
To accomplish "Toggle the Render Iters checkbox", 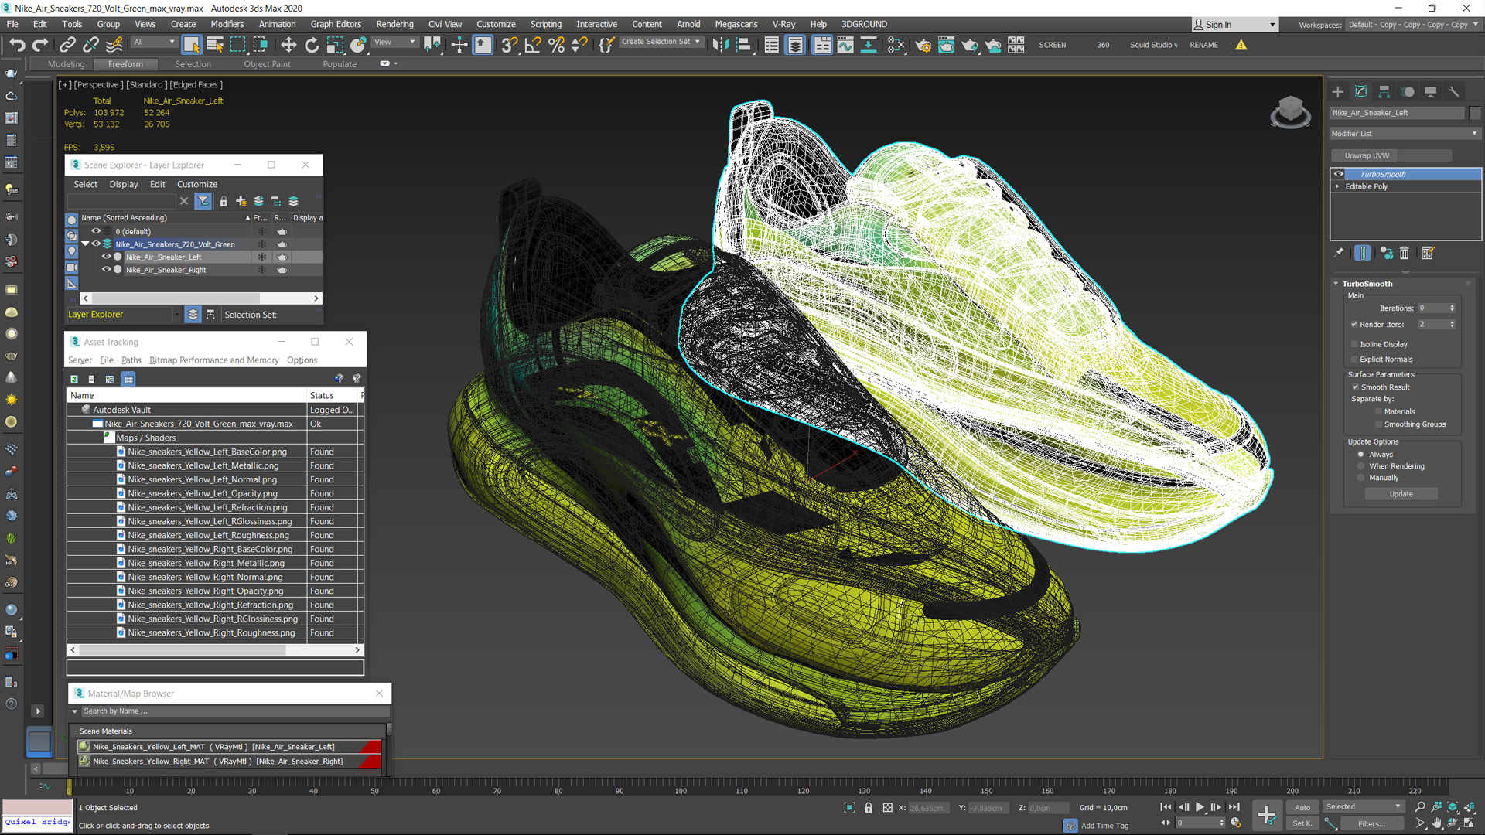I will [1354, 325].
